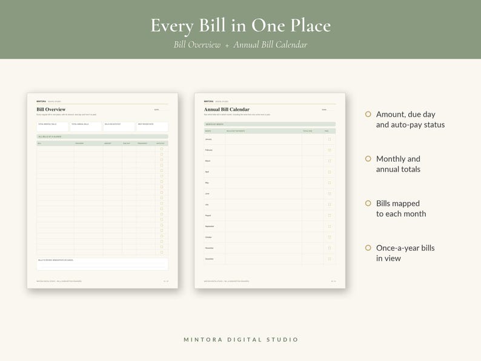Click the December row label
Screen dimensions: 481x361
pos(209,259)
